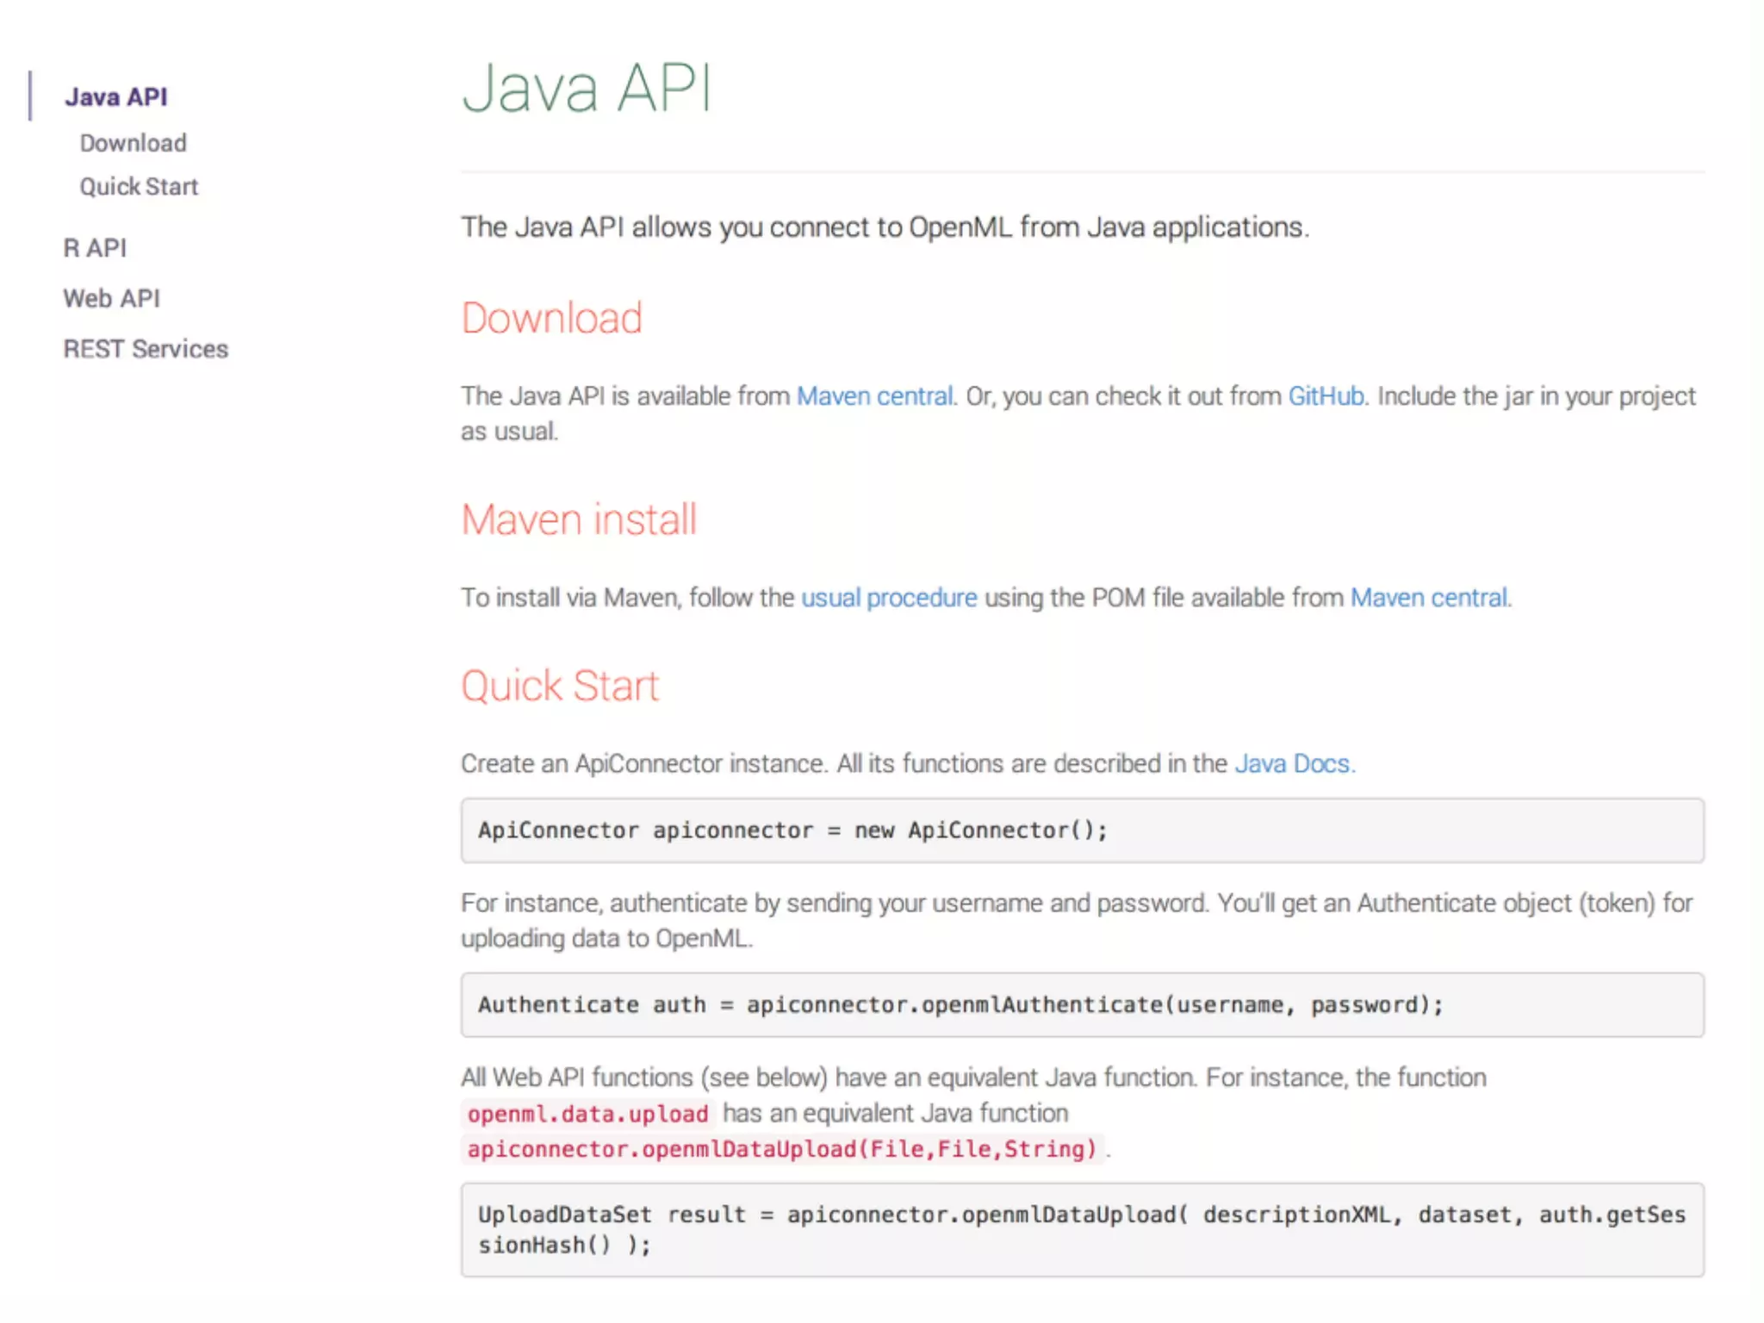Jump to Download in sidebar
This screenshot has width=1764, height=1323.
(x=133, y=143)
